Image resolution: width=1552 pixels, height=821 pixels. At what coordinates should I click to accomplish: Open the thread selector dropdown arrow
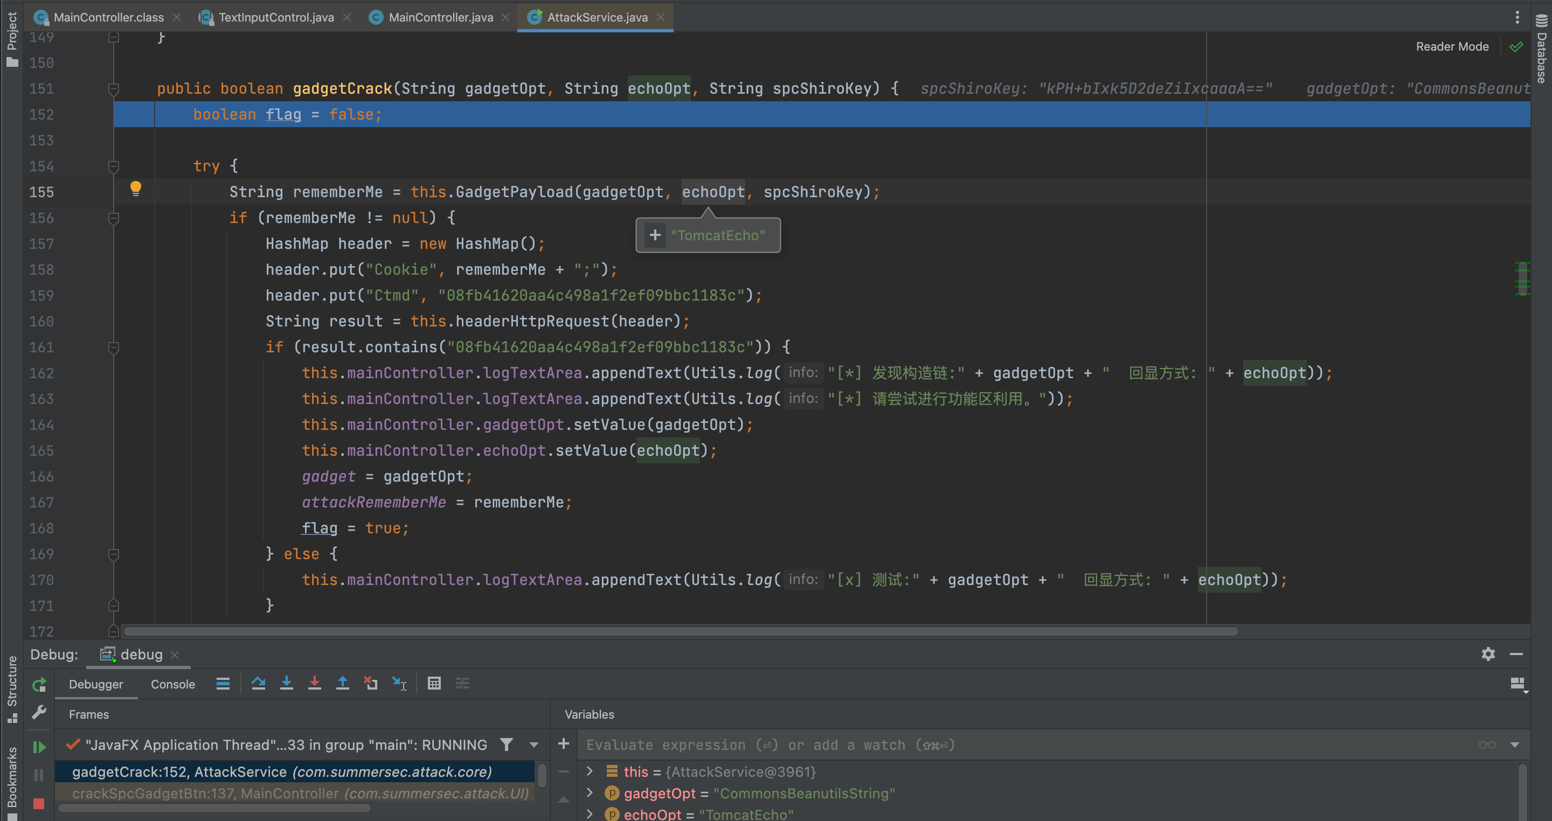click(x=534, y=745)
